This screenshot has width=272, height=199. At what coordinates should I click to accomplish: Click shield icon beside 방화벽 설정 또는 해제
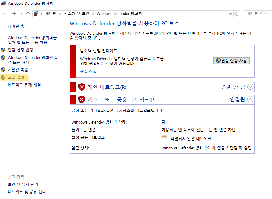3,58
